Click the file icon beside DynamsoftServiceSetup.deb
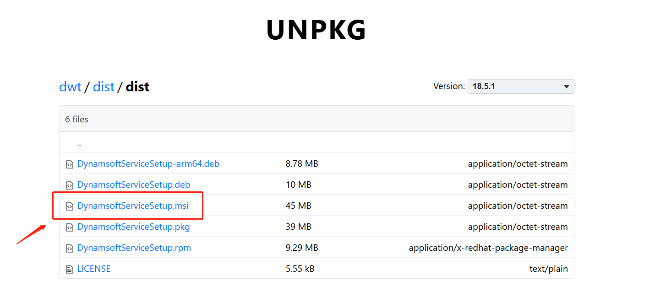The height and width of the screenshot is (306, 655). (x=70, y=185)
